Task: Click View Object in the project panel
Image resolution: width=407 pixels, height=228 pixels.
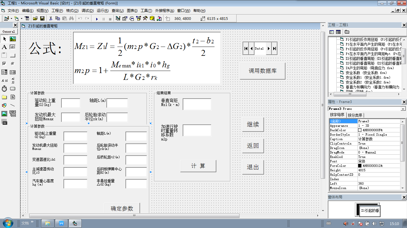Action: coord(338,32)
